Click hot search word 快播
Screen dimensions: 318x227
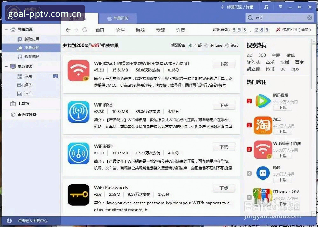coord(285,62)
